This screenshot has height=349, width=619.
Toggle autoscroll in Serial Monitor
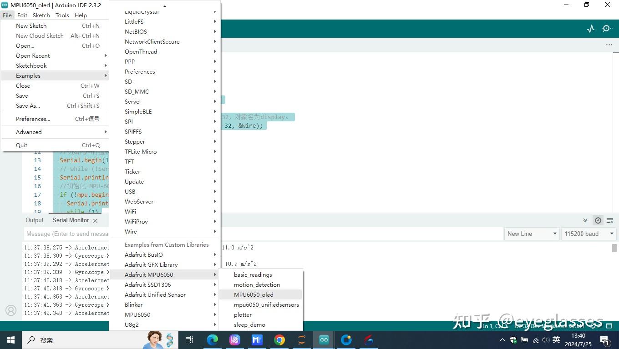585,220
